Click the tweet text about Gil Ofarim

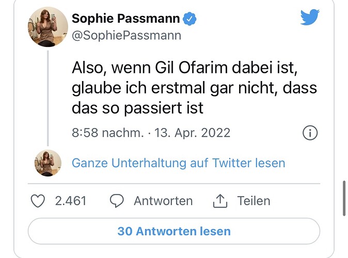194,88
